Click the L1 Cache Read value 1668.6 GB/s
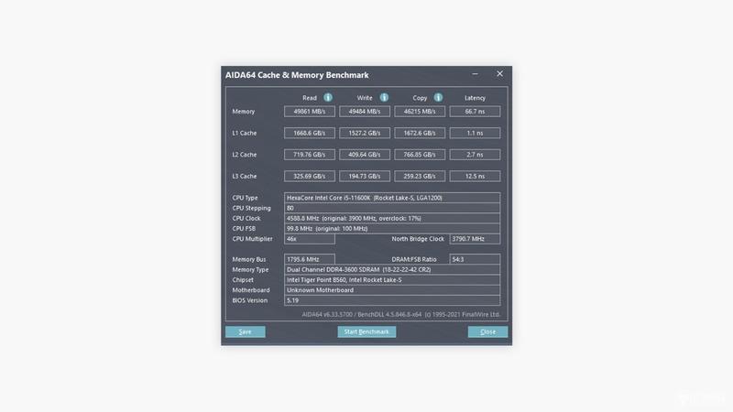The width and height of the screenshot is (733, 412). [x=310, y=133]
